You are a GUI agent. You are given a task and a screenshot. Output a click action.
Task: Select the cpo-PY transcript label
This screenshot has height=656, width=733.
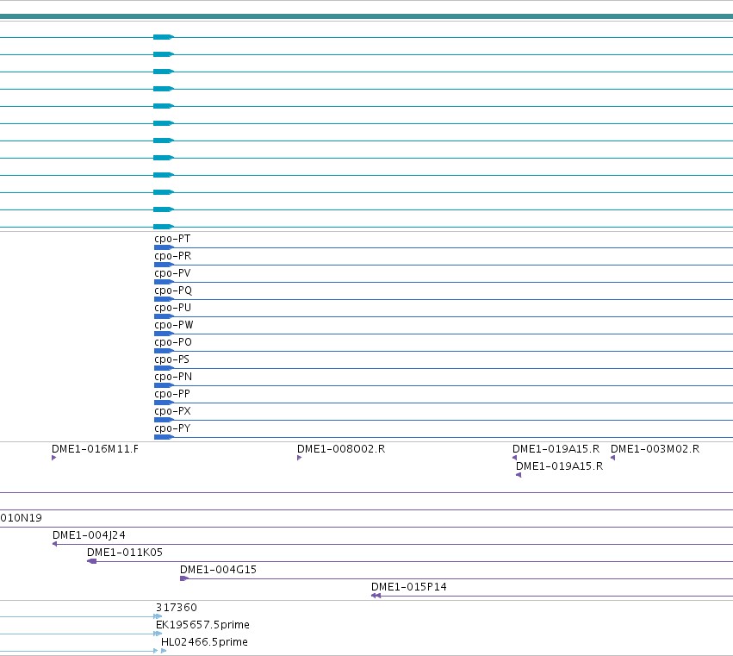(x=172, y=428)
